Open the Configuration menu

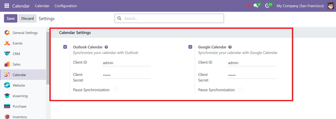(66, 6)
